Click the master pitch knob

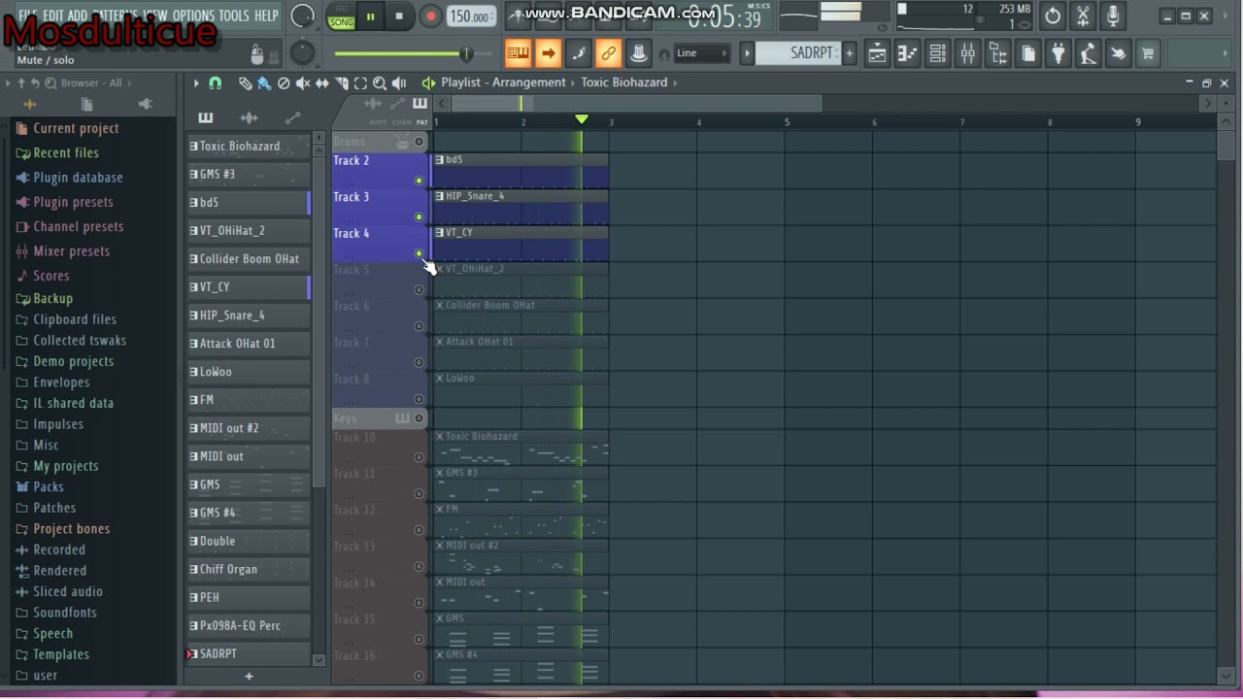pyautogui.click(x=302, y=53)
